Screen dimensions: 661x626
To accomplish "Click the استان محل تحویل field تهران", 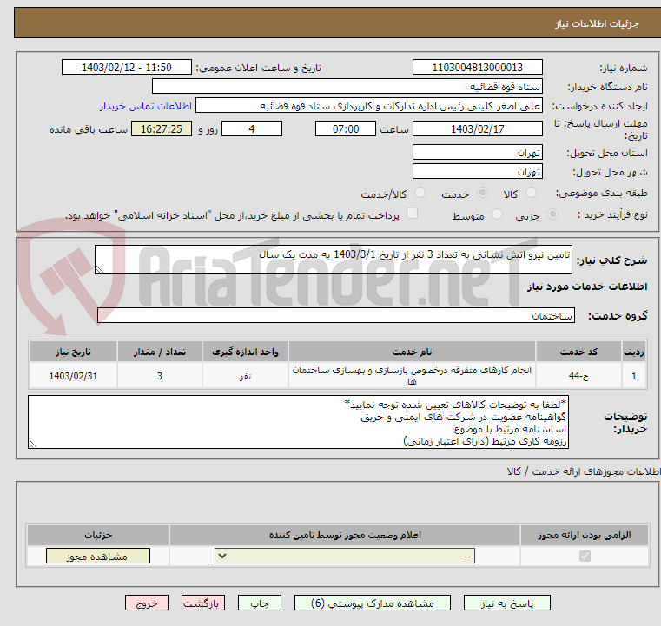I will coord(477,152).
